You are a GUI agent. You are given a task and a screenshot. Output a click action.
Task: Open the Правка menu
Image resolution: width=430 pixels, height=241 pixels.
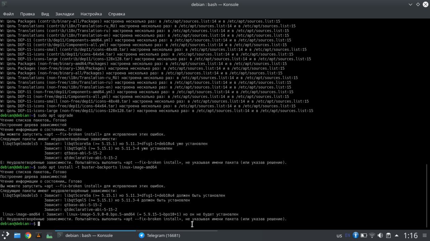tap(27, 14)
